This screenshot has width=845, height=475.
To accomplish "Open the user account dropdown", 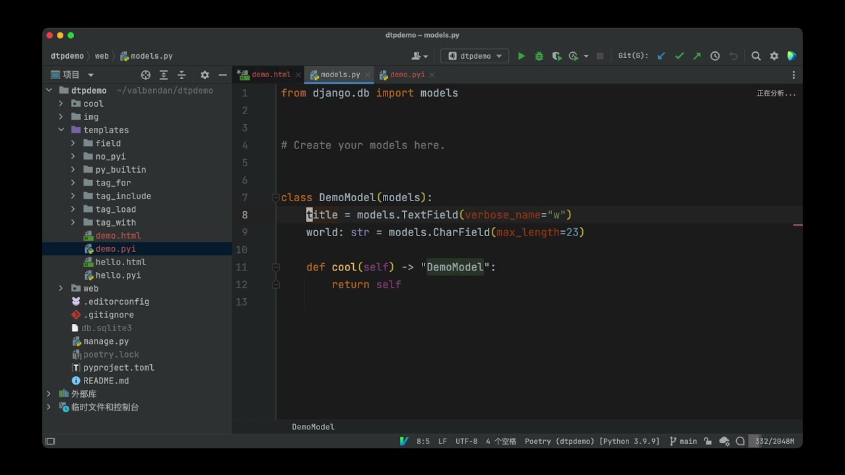I will coord(420,56).
